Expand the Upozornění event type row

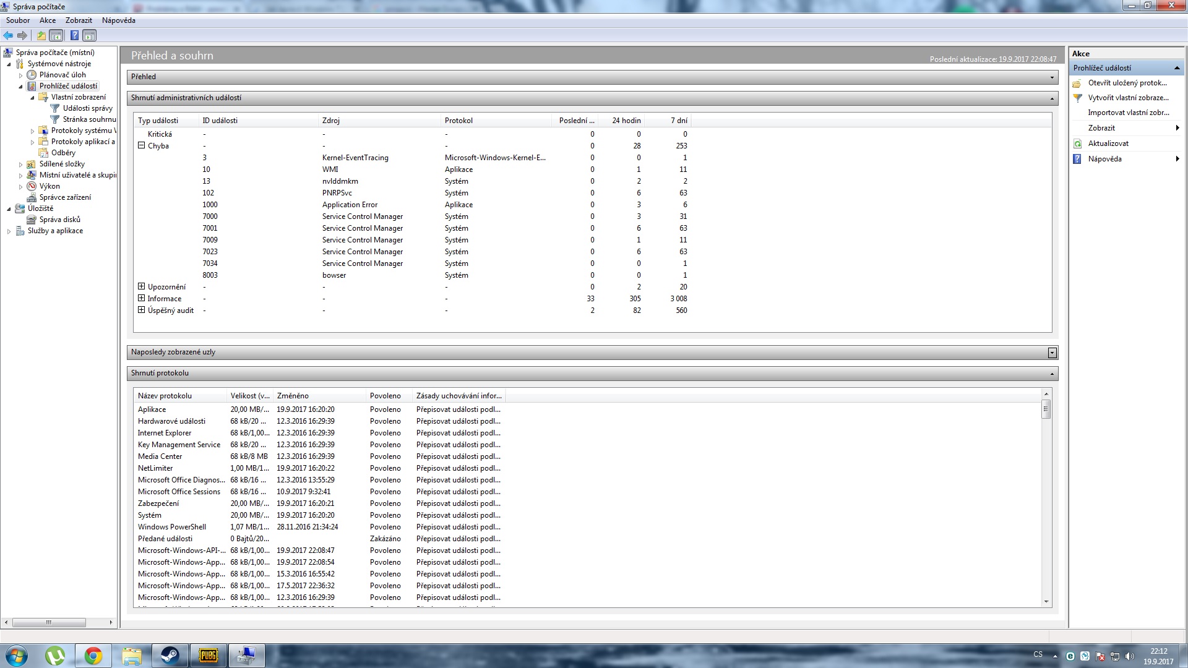pyautogui.click(x=141, y=286)
